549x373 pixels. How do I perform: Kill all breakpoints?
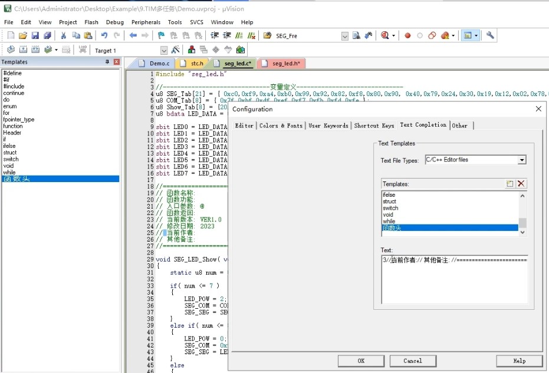pos(445,35)
